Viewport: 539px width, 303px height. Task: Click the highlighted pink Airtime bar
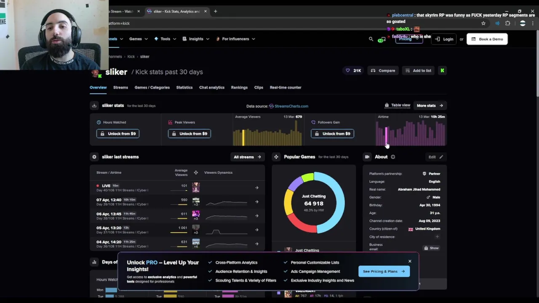click(386, 136)
